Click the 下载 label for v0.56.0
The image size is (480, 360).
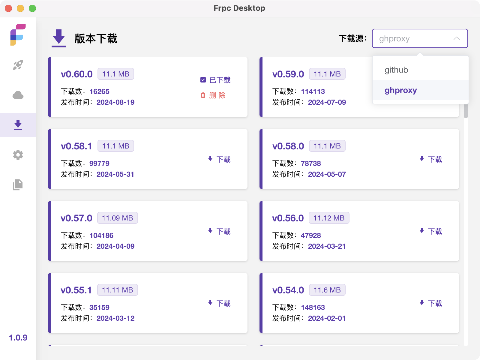(x=435, y=232)
